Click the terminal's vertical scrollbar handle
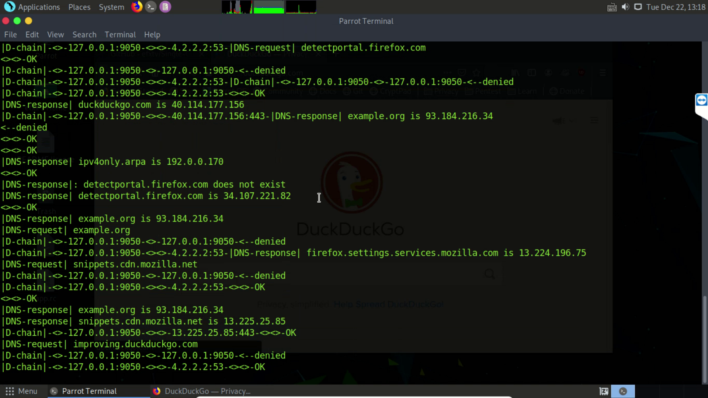This screenshot has width=708, height=398. coord(705,339)
